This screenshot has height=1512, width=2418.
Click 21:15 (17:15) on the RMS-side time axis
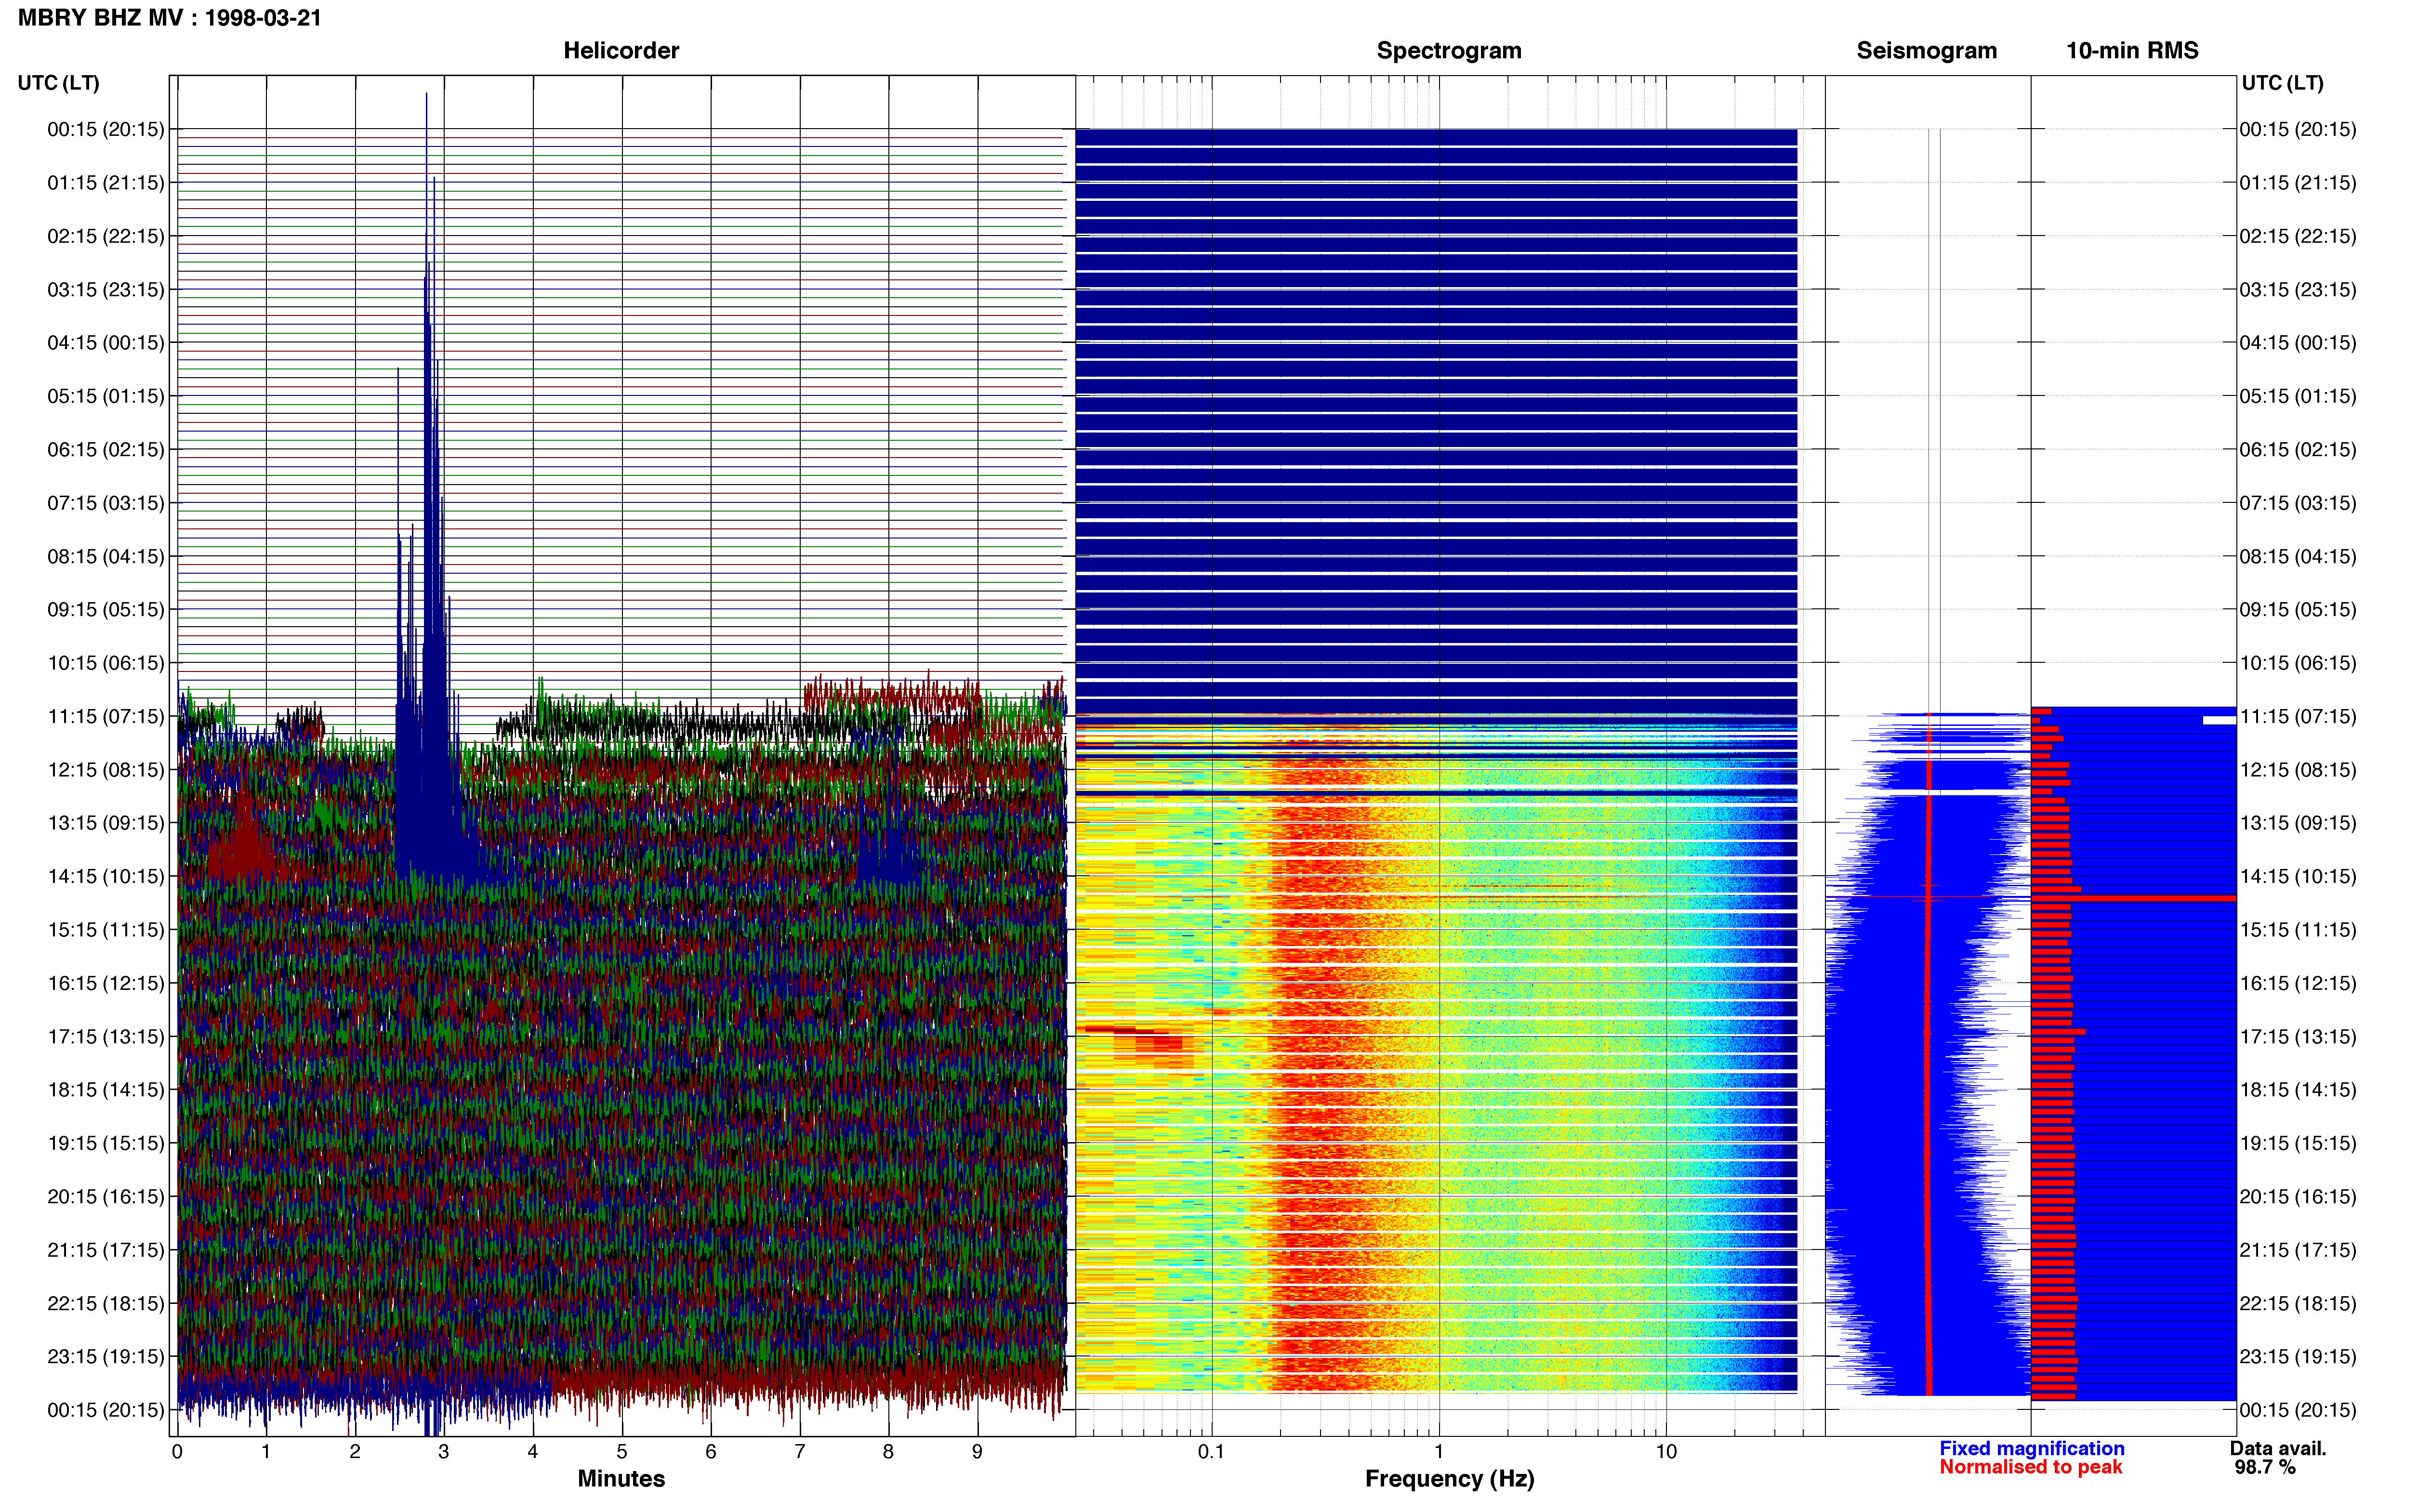(x=2298, y=1250)
